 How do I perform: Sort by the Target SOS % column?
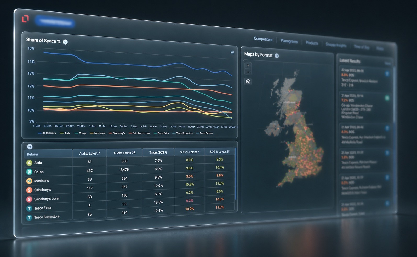(x=158, y=152)
